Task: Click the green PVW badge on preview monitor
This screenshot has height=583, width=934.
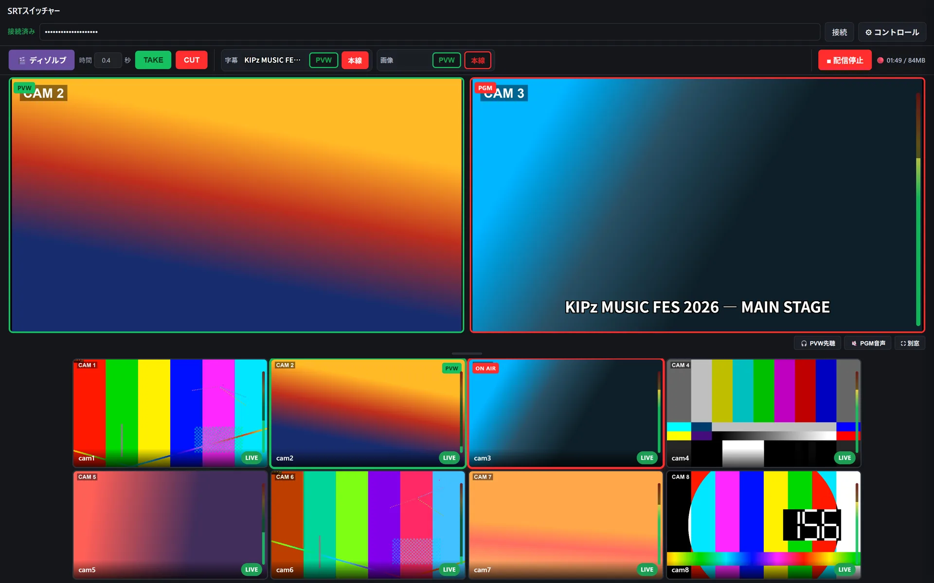Action: [24, 88]
